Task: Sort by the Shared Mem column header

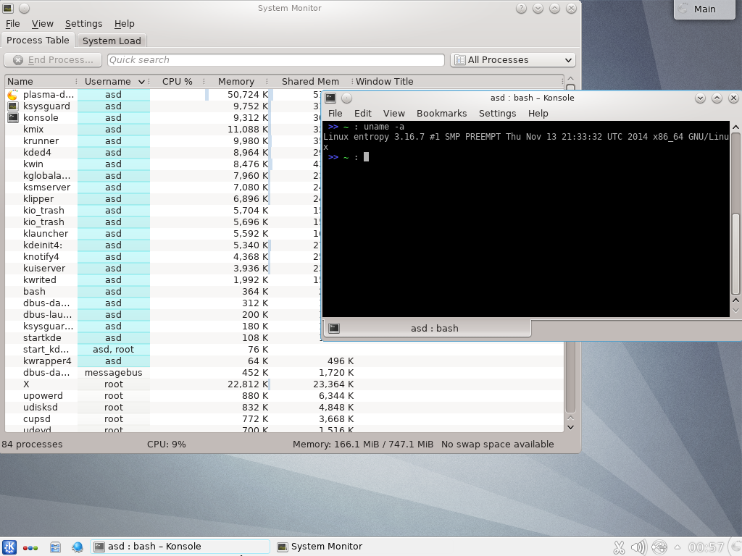Action: (310, 82)
